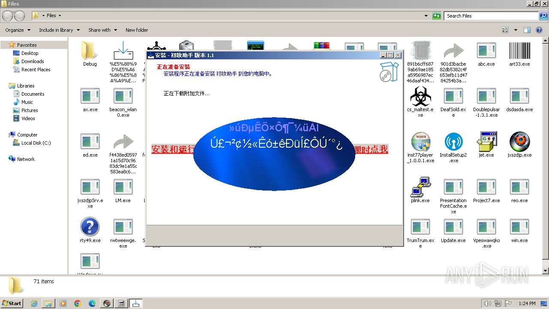Select the win.exe icon
The height and width of the screenshot is (309, 549).
pyautogui.click(x=519, y=227)
